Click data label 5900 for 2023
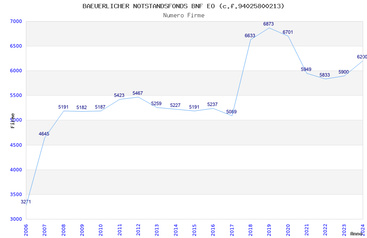Screen dimensions: 367x238 (344, 72)
